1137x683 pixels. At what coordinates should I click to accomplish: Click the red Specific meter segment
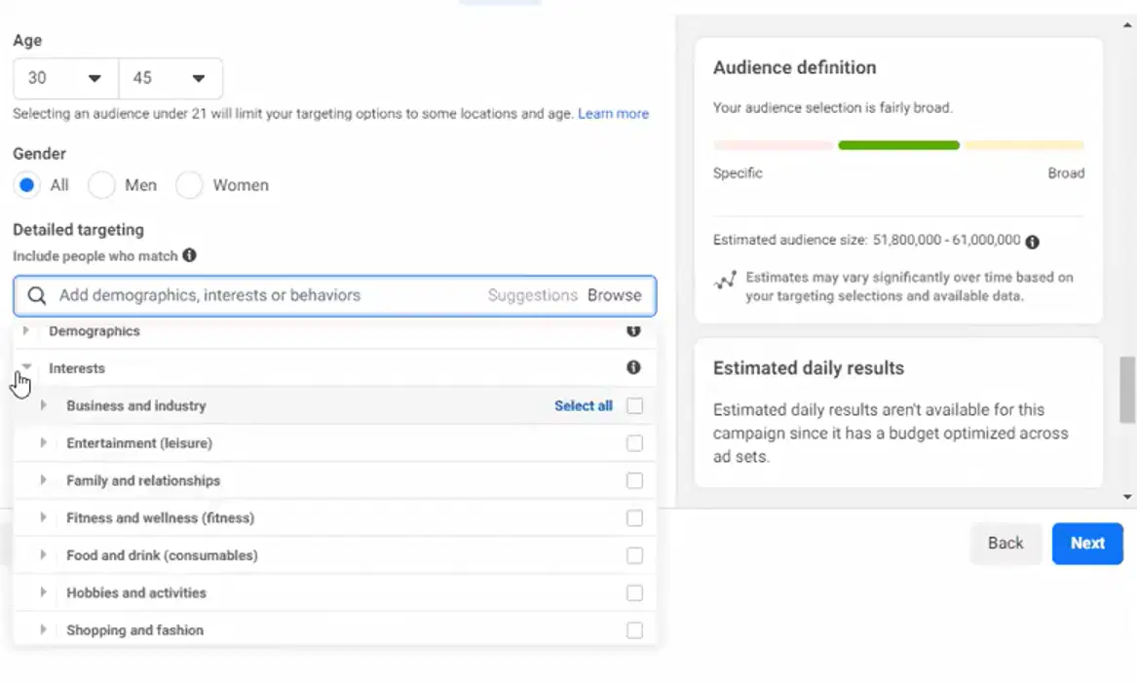[774, 145]
